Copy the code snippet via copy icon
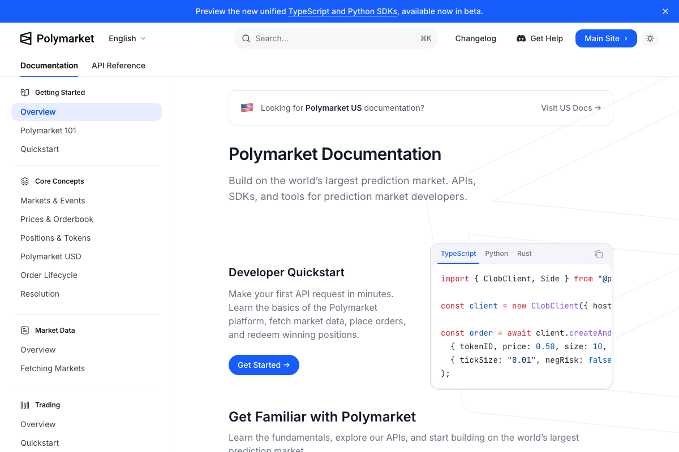Screen dimensions: 679x452 599,254
